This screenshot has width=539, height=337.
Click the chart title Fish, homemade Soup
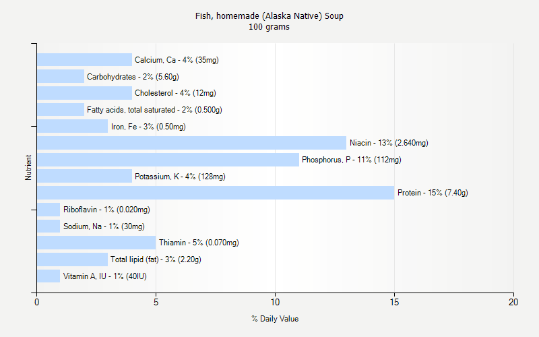point(269,16)
